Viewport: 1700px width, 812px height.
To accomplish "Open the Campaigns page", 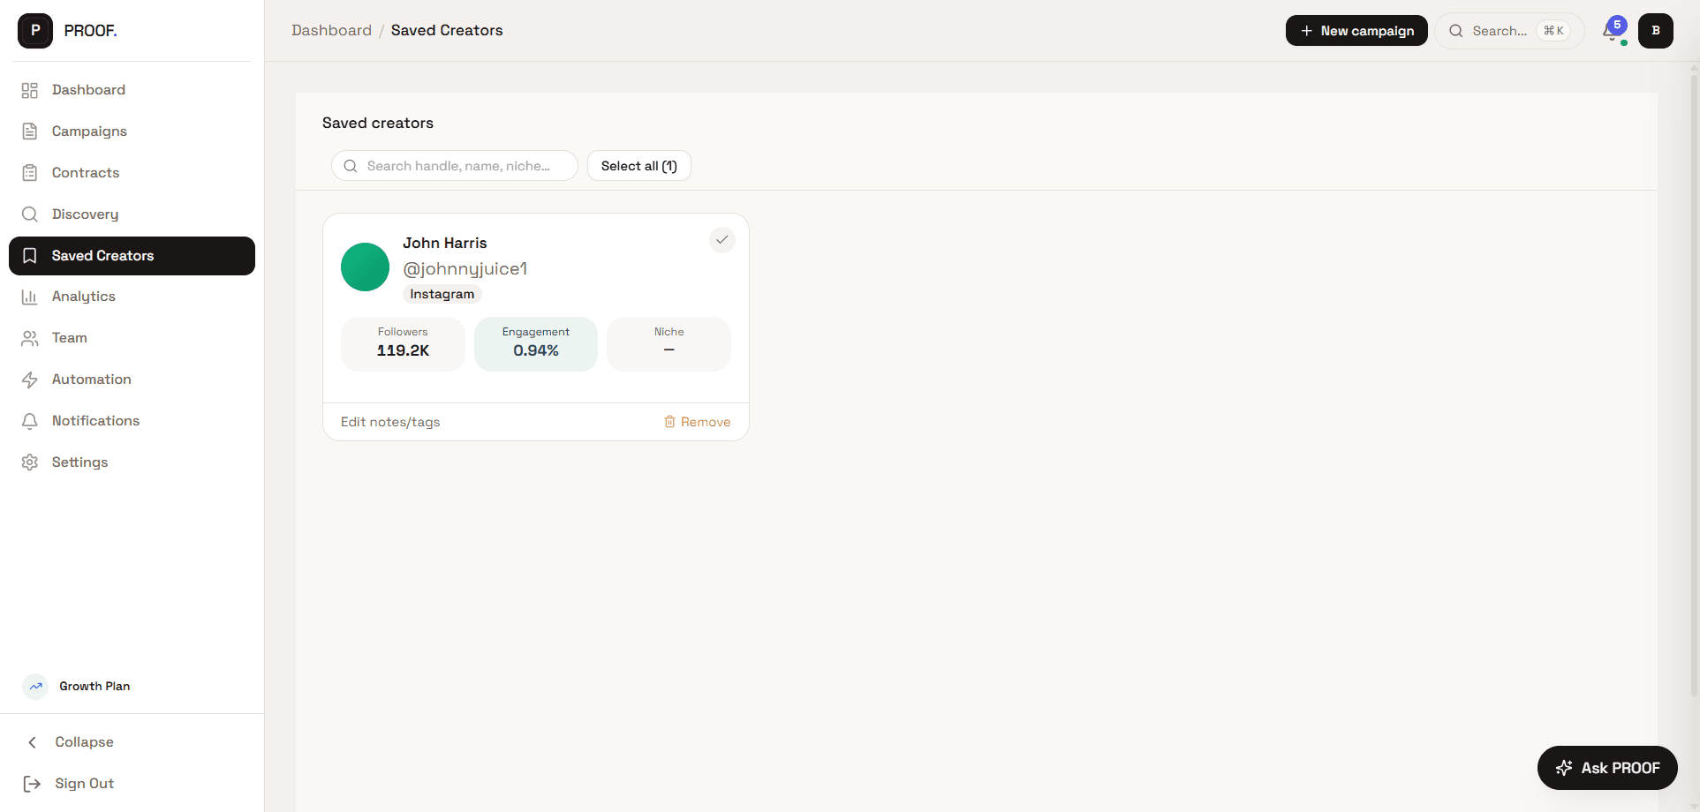I will (x=132, y=132).
